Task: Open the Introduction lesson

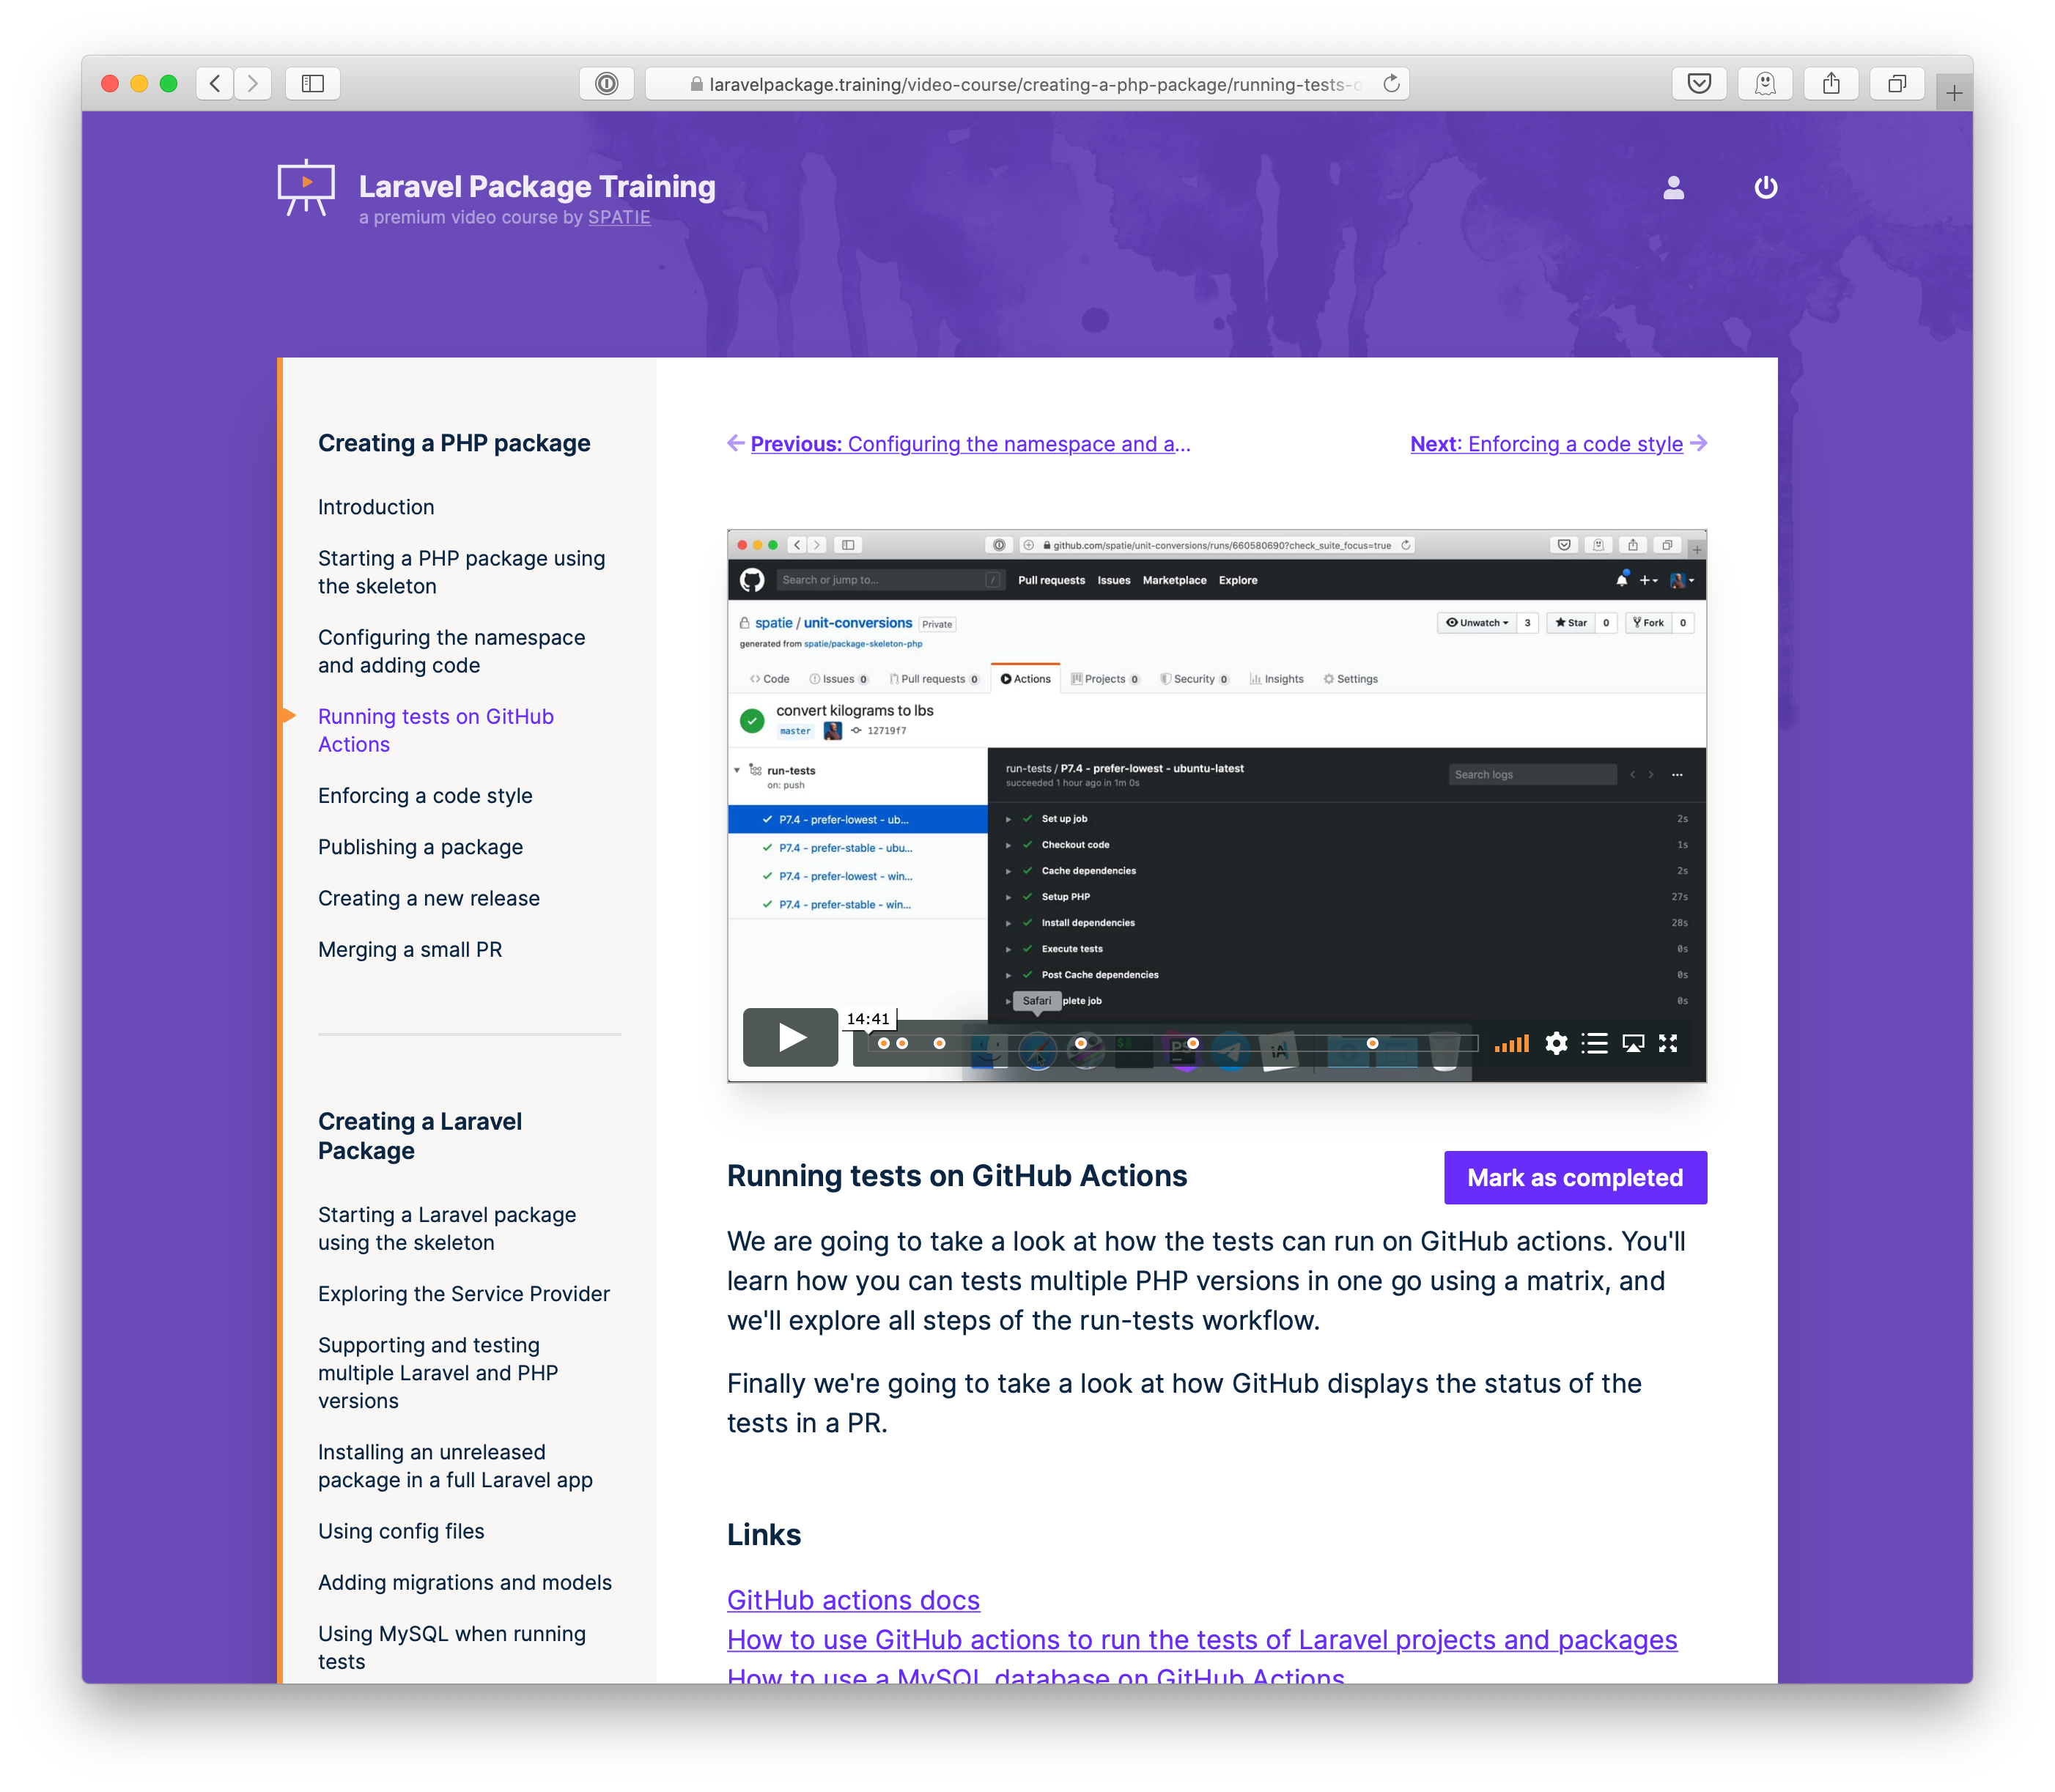Action: [x=376, y=507]
